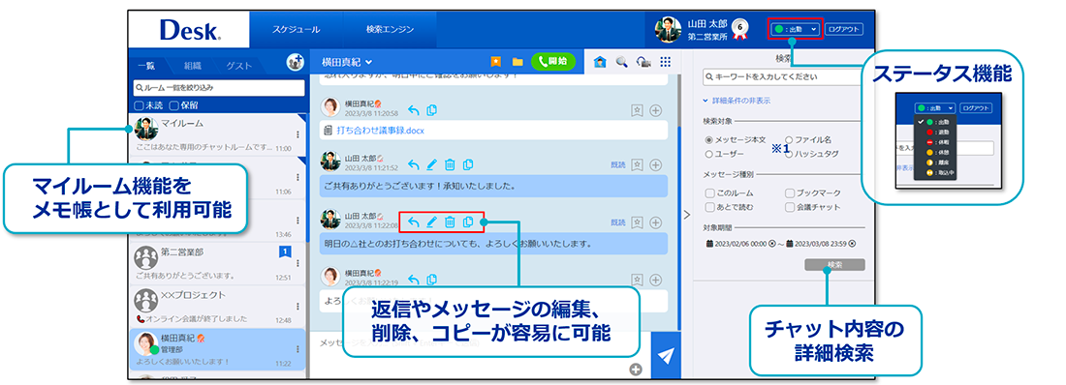
Task: Click the video meeting icon in chat toolbar
Action: point(643,62)
